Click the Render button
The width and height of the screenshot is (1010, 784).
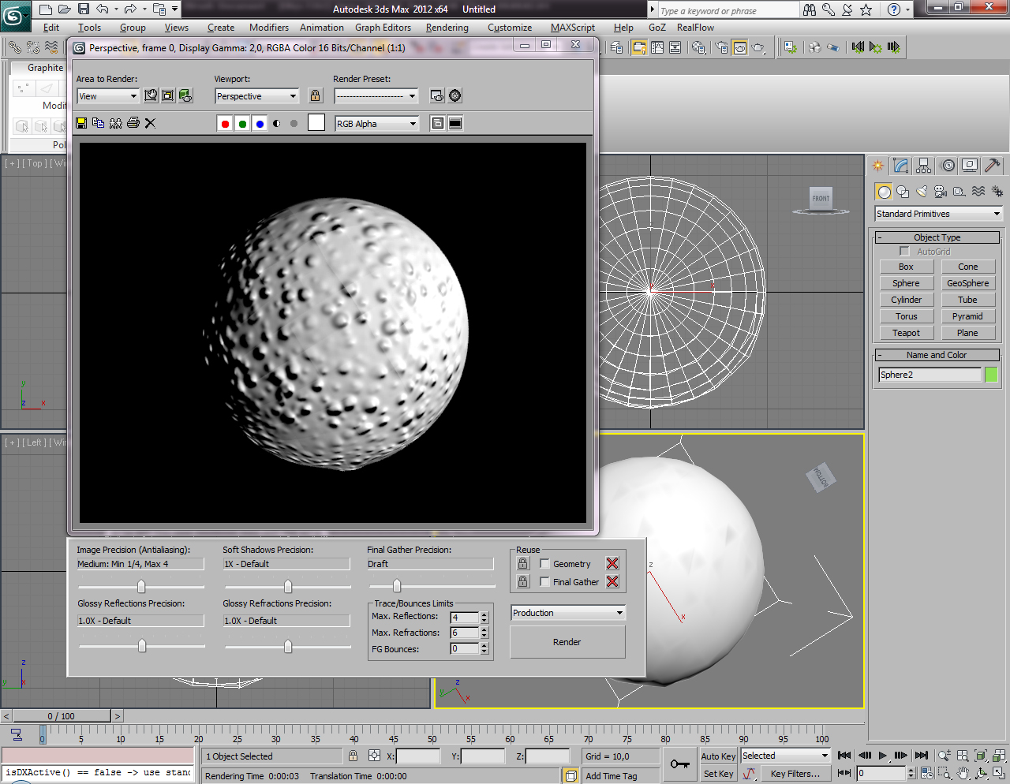(567, 642)
